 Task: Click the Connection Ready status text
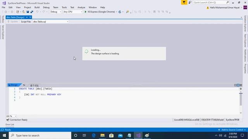click(19, 120)
